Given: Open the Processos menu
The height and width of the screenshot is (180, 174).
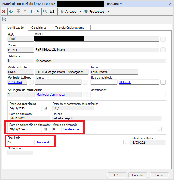Looking at the screenshot, I should pyautogui.click(x=97, y=12).
